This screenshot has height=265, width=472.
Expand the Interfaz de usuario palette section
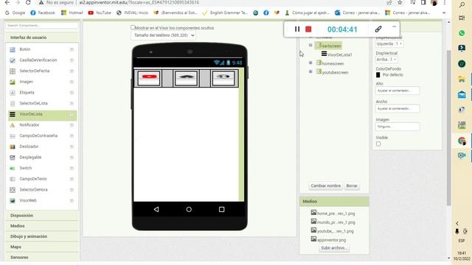tap(42, 38)
